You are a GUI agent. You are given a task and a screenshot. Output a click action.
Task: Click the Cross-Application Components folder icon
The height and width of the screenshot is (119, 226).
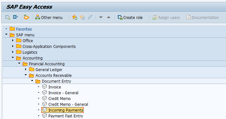(x=19, y=46)
